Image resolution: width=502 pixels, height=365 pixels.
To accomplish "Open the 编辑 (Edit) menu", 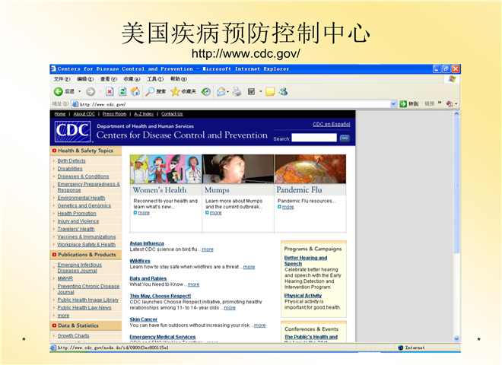I will pyautogui.click(x=85, y=79).
